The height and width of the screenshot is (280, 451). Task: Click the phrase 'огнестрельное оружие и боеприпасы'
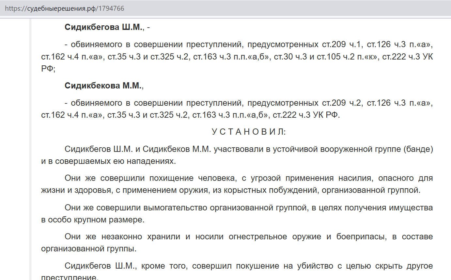[x=308, y=237]
